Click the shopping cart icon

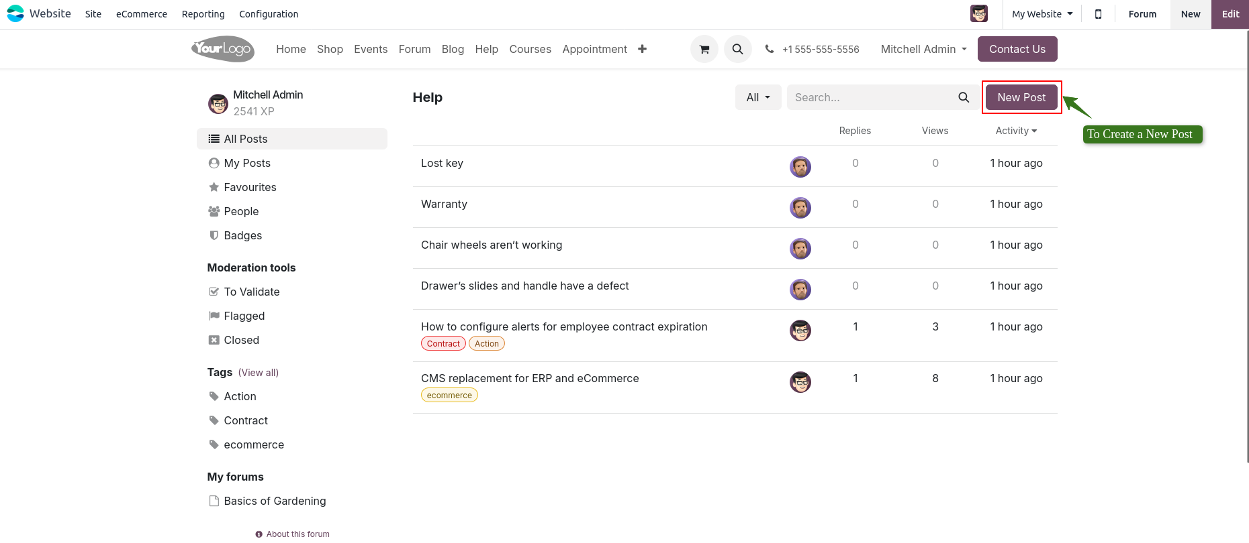tap(704, 49)
